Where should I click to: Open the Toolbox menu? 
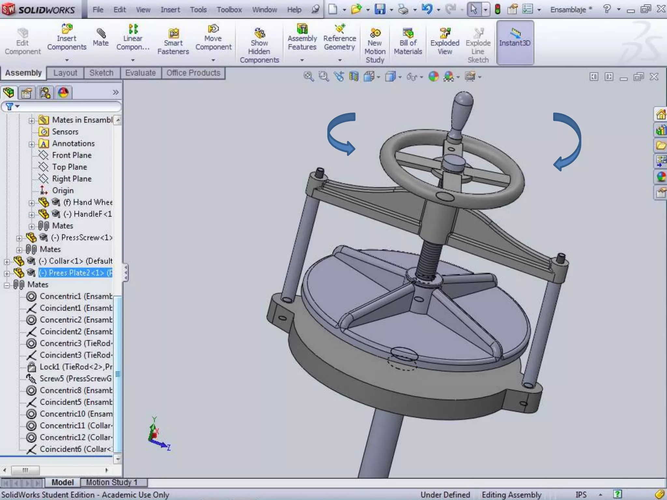click(x=229, y=10)
